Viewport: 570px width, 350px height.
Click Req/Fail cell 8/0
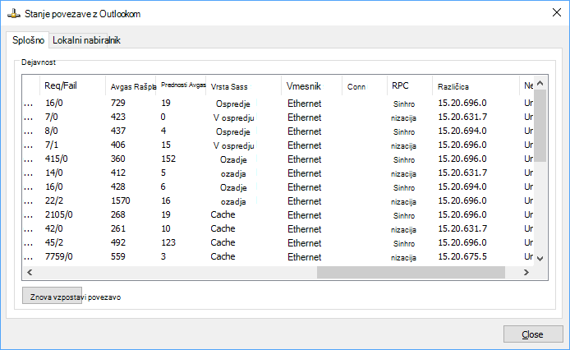52,131
